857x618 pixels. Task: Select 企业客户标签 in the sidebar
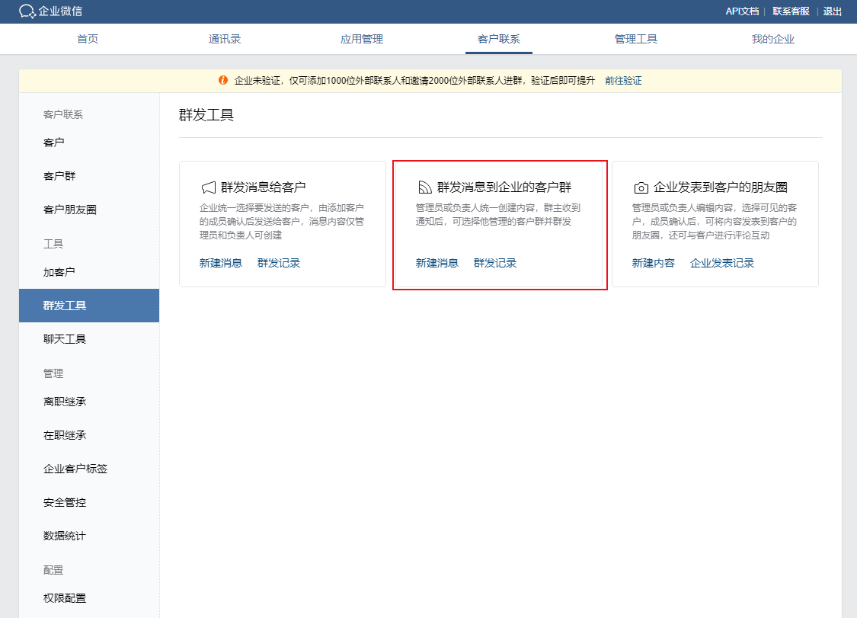75,469
